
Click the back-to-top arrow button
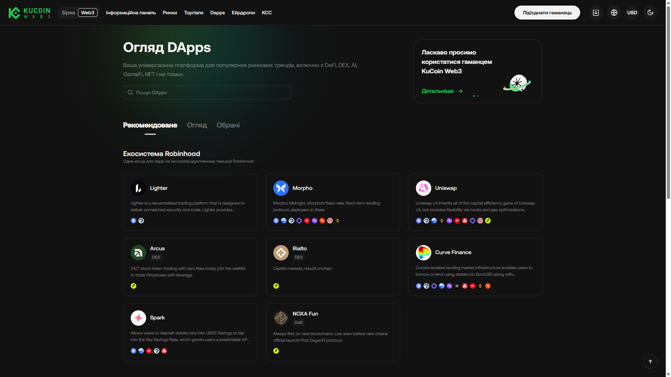651,361
